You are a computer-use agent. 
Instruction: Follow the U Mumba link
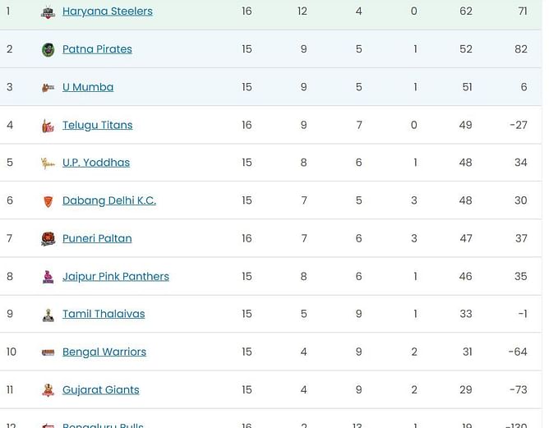[x=88, y=87]
